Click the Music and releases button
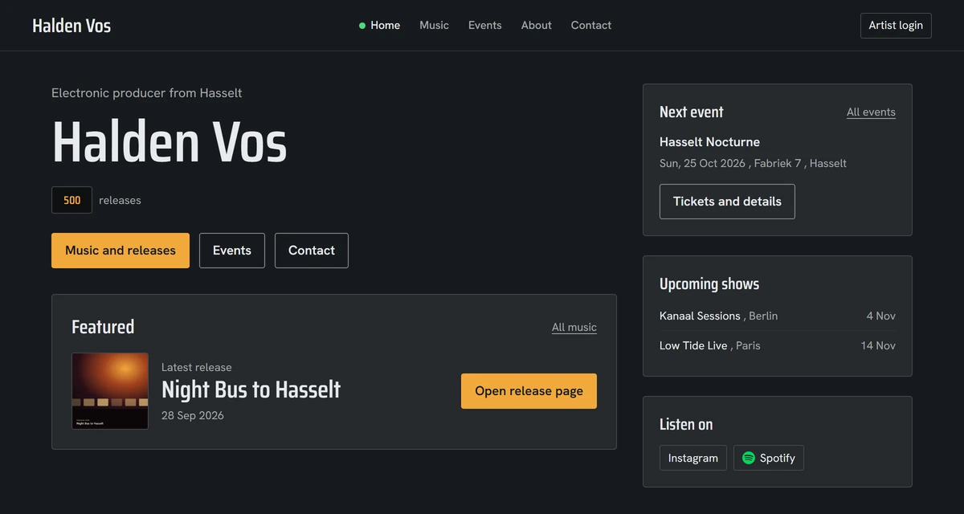 click(120, 251)
